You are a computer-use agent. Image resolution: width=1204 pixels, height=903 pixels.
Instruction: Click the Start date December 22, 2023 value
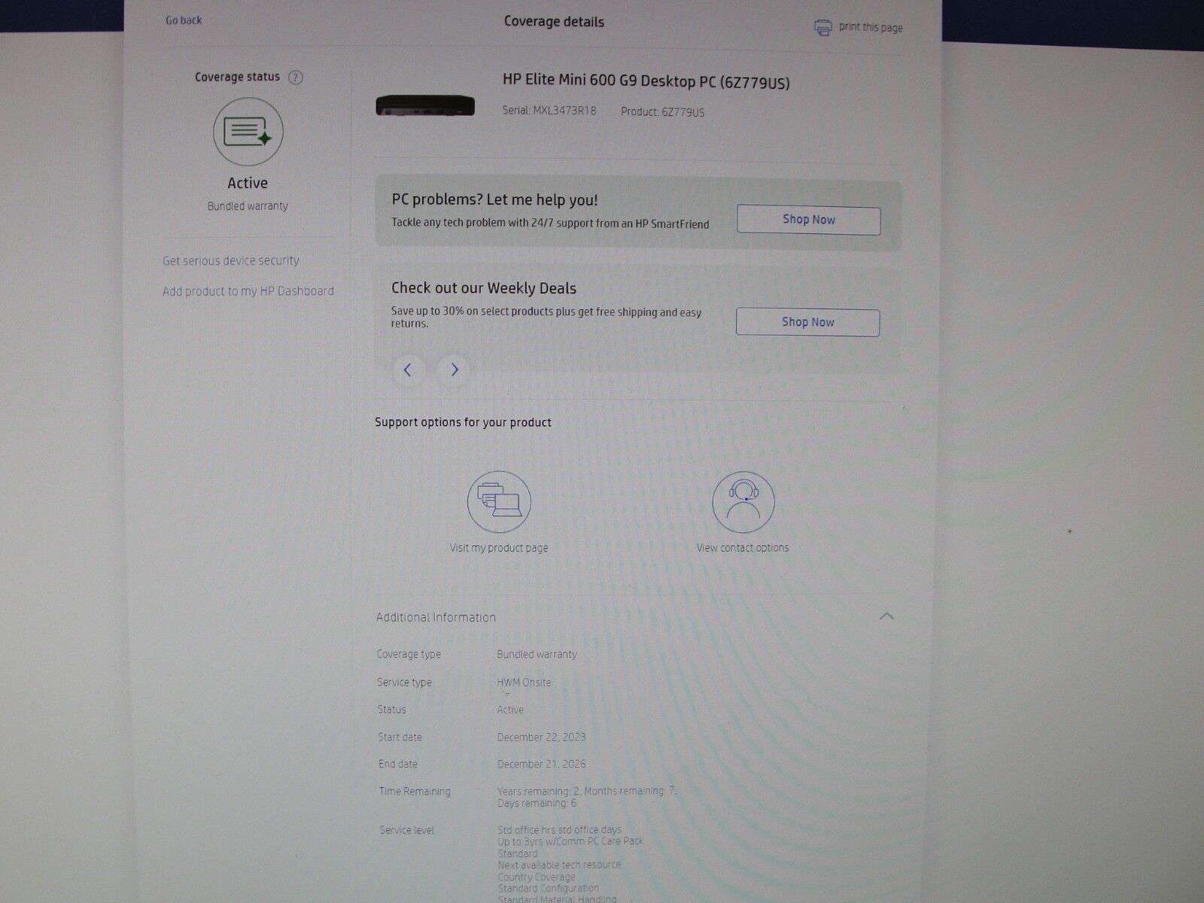pos(541,737)
